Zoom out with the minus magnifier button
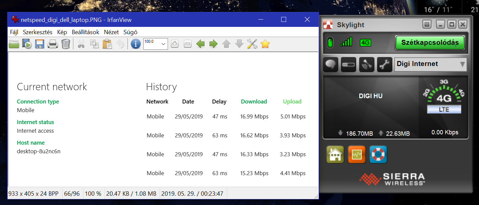 click(x=188, y=44)
